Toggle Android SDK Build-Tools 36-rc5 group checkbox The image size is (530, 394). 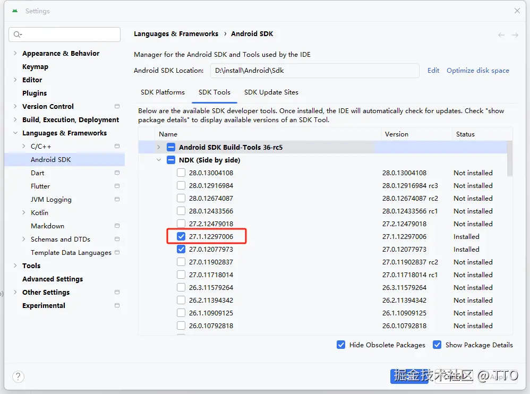171,147
